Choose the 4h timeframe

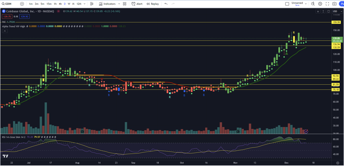point(60,4)
